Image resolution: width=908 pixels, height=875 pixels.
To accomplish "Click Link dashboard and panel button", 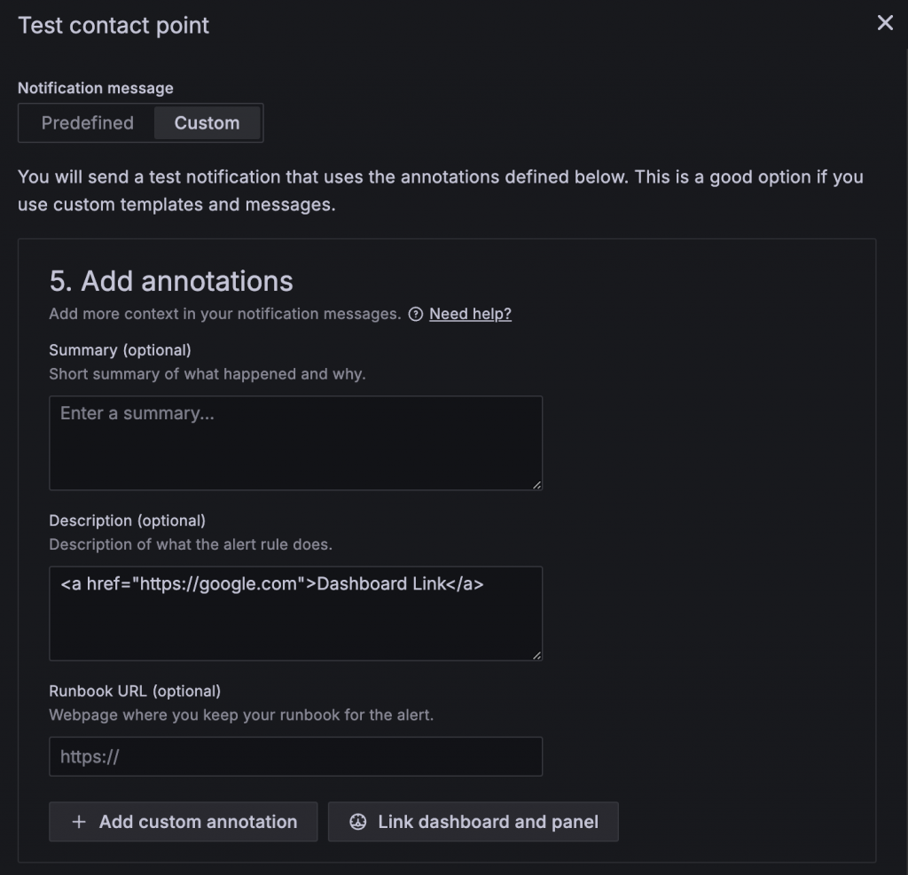I will pyautogui.click(x=473, y=822).
